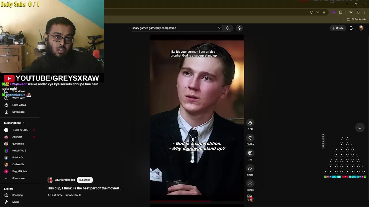Image resolution: width=369 pixels, height=207 pixels.
Task: Open the YouTube account avatar menu
Action: [x=361, y=28]
